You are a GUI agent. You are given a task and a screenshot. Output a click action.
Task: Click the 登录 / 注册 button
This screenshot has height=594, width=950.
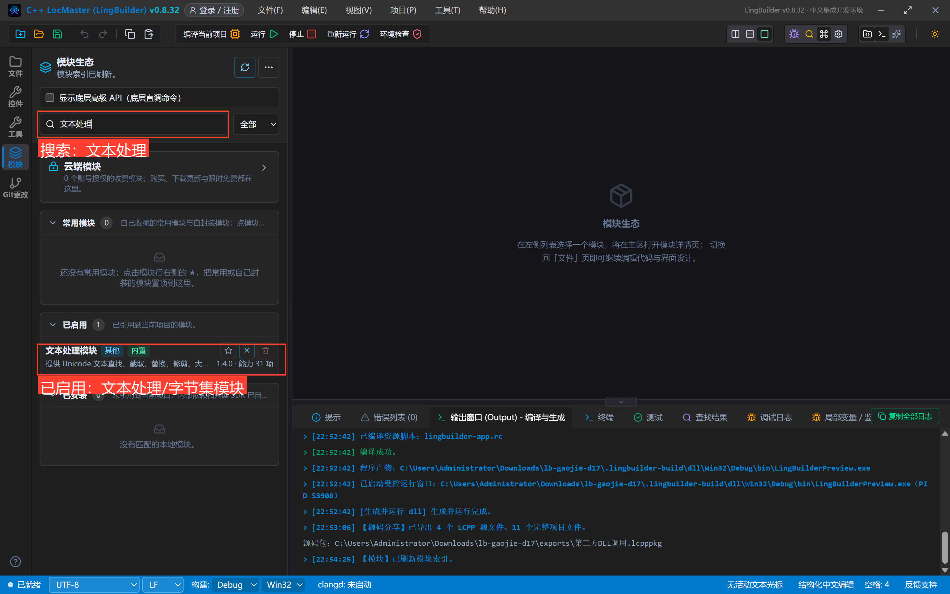(x=214, y=10)
